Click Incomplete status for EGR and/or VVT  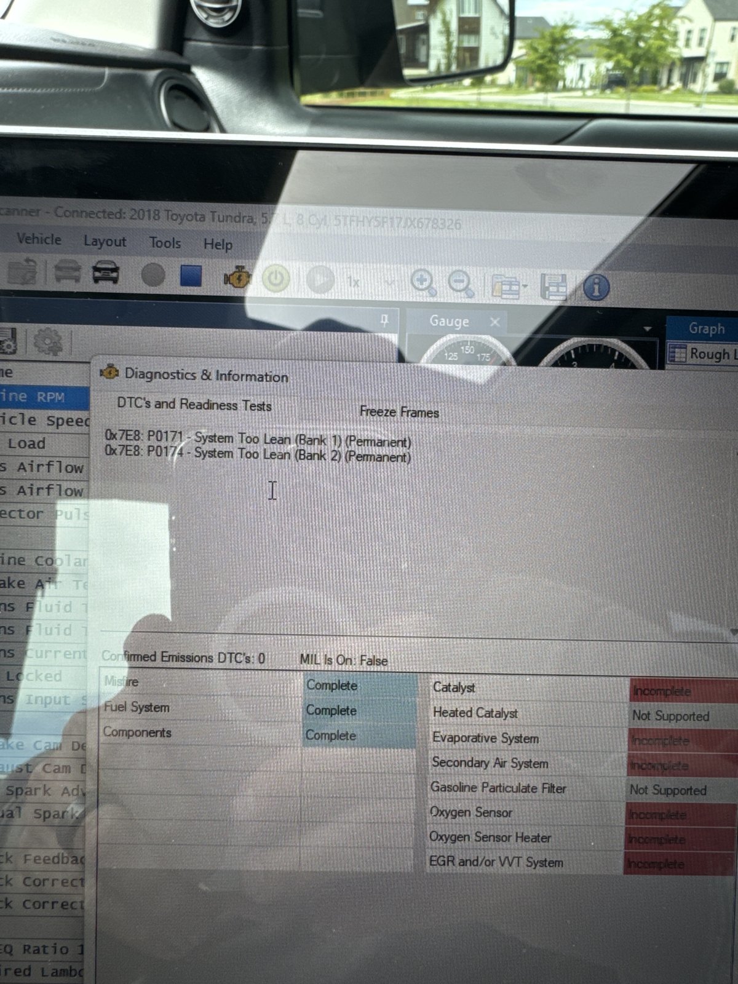coord(679,864)
